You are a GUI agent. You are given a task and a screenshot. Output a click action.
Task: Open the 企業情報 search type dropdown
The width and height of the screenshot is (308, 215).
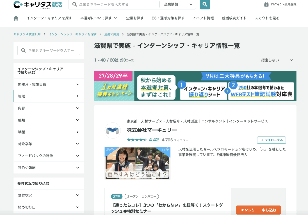click(178, 5)
